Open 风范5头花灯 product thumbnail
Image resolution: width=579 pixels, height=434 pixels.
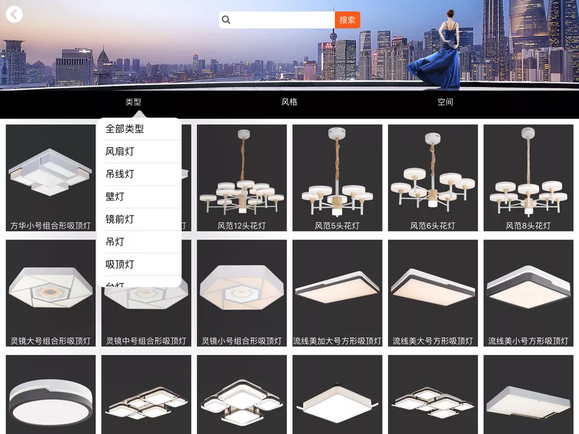coord(337,178)
